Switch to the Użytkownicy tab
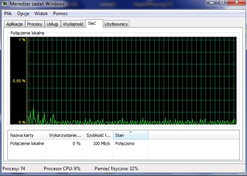Image resolution: width=247 pixels, height=176 pixels. [x=116, y=24]
